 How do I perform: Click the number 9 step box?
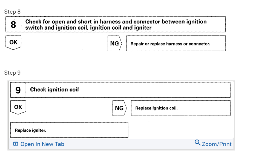[18, 90]
